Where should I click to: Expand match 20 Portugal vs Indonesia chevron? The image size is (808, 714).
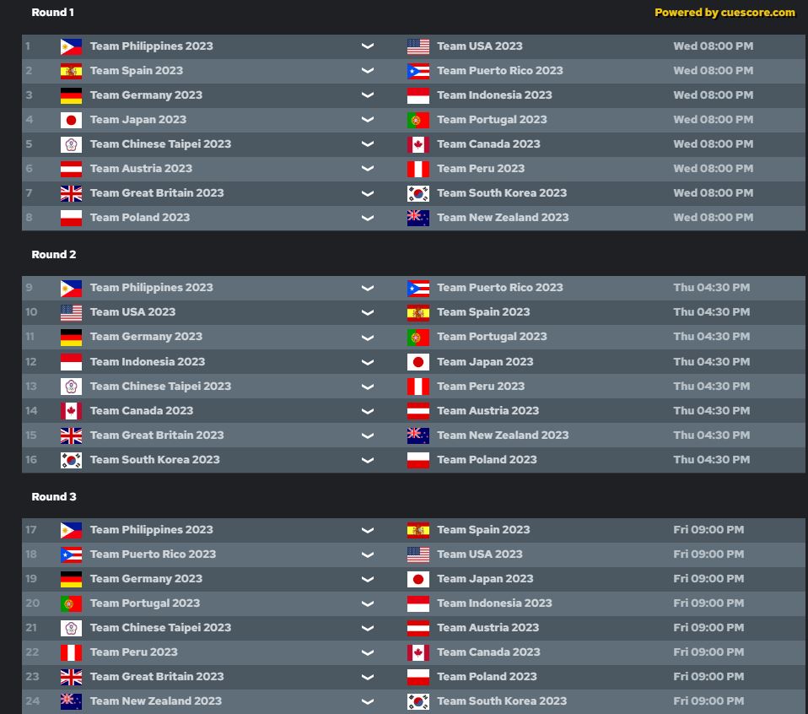[x=368, y=603]
